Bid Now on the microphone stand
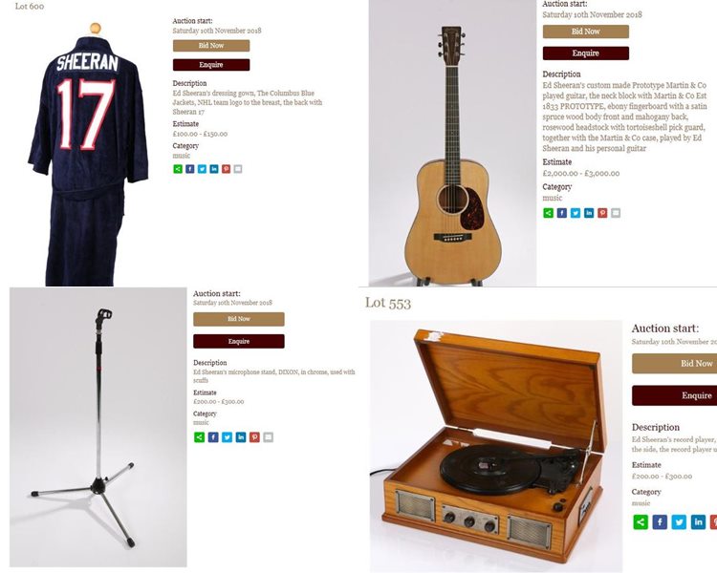 (x=239, y=319)
